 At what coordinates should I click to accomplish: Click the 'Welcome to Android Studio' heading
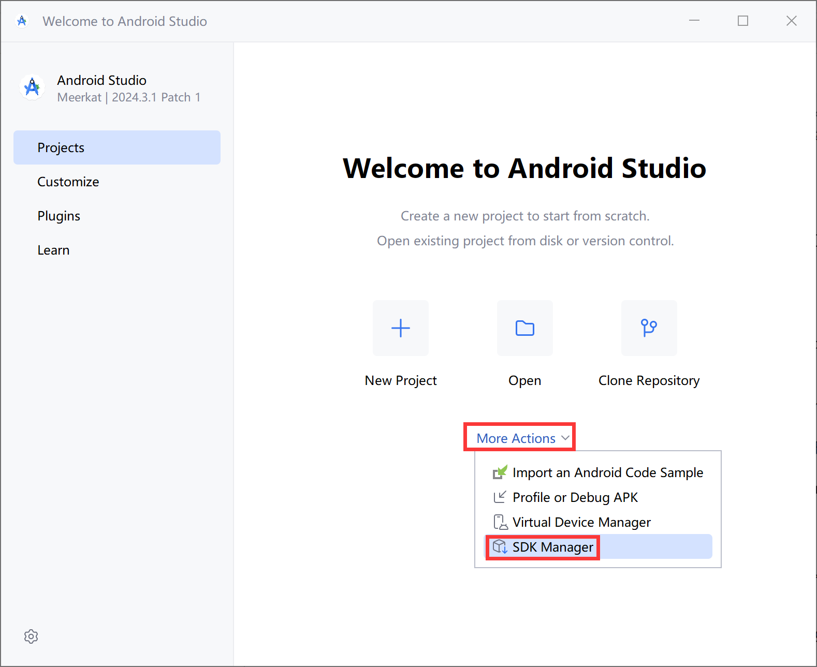(525, 168)
